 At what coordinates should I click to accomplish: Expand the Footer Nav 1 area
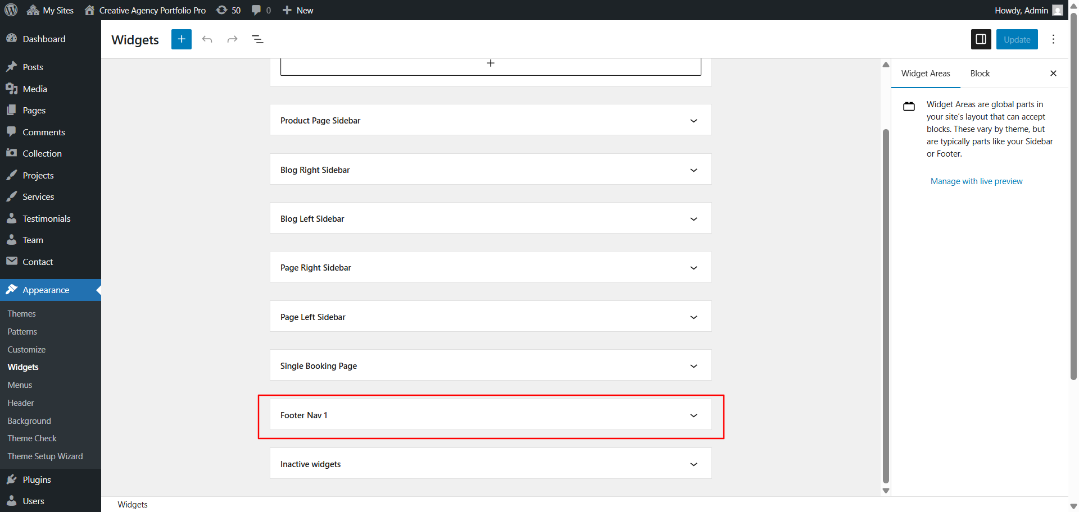491,415
